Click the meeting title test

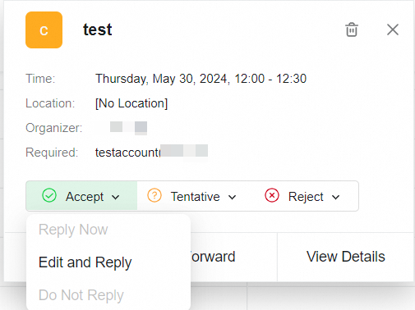[98, 30]
